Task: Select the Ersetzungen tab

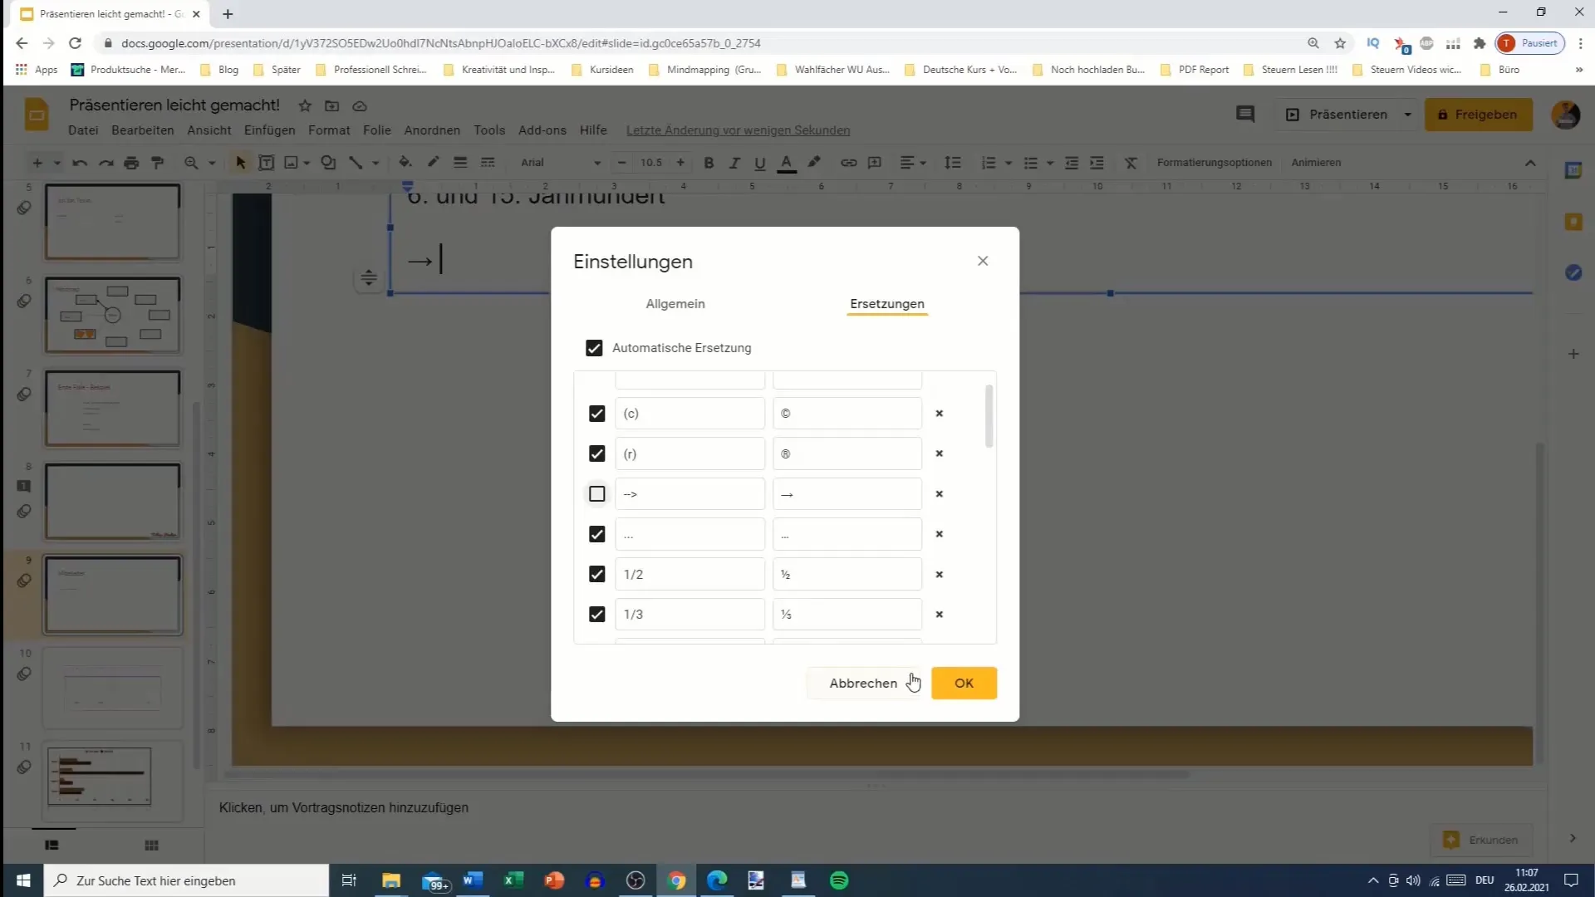Action: click(x=886, y=304)
